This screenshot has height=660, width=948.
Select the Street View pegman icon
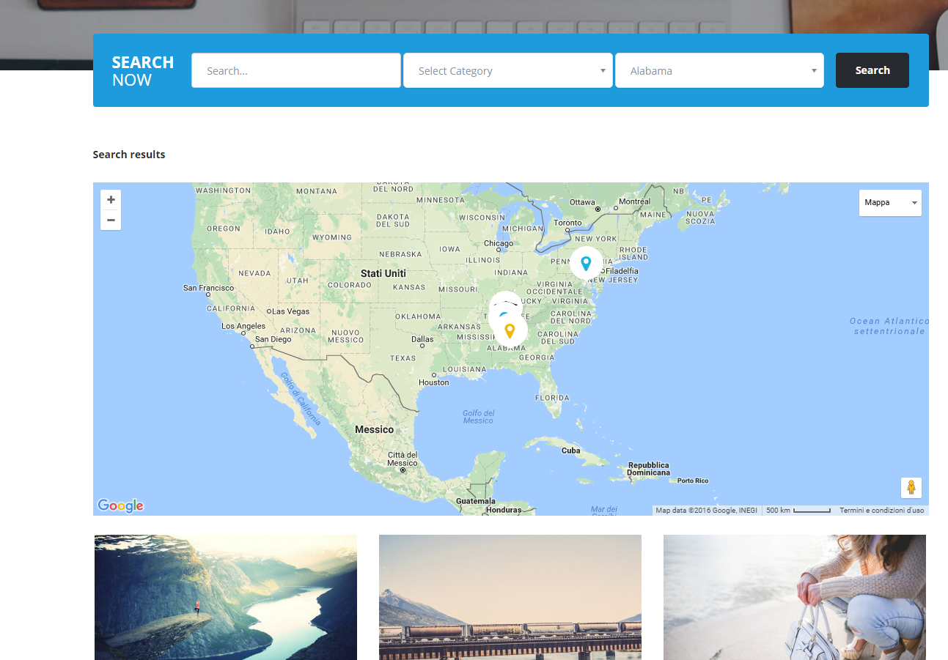[x=911, y=487]
